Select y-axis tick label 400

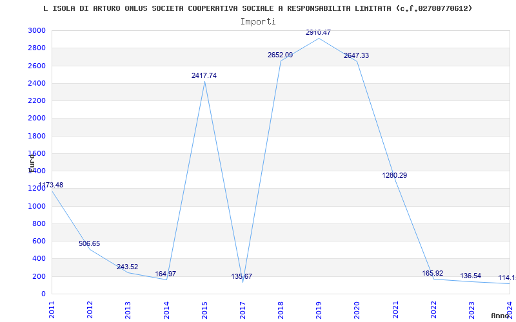click(39, 259)
